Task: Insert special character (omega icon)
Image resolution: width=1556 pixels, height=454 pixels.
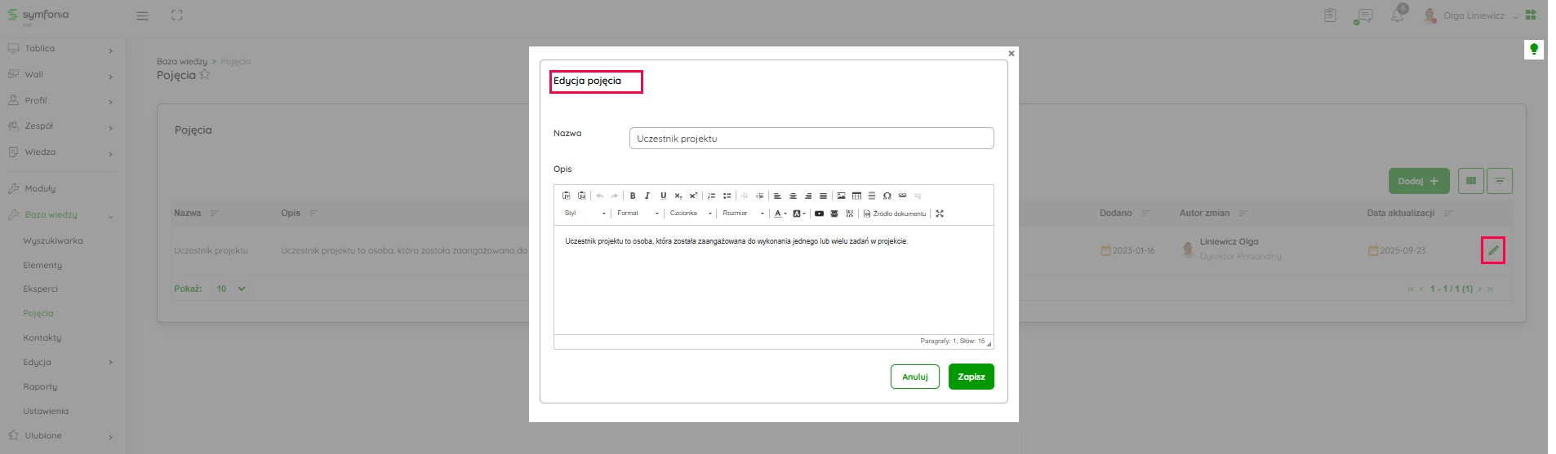Action: click(887, 196)
